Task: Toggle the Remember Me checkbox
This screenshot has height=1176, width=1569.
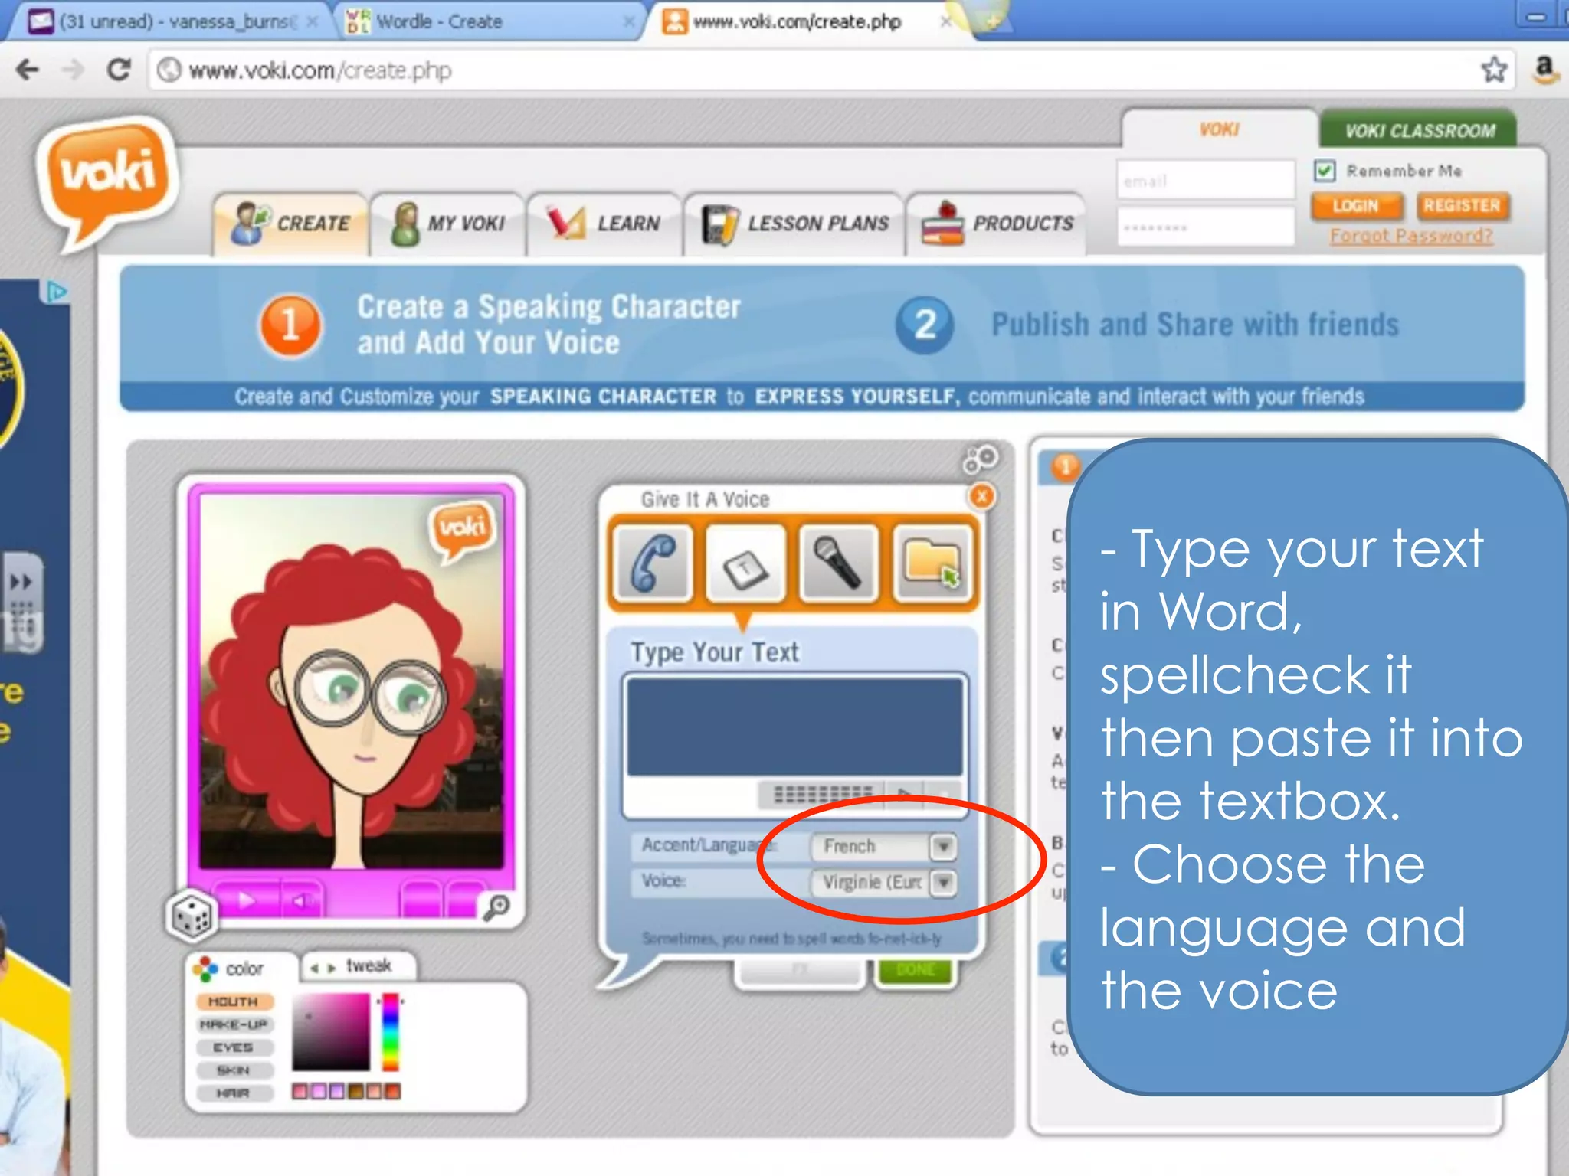Action: (1325, 170)
